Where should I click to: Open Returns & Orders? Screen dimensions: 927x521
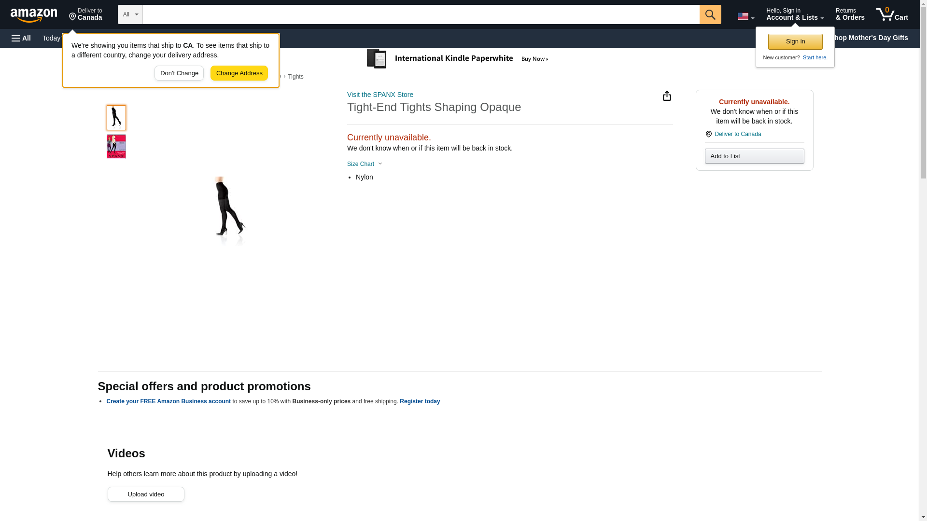[850, 14]
